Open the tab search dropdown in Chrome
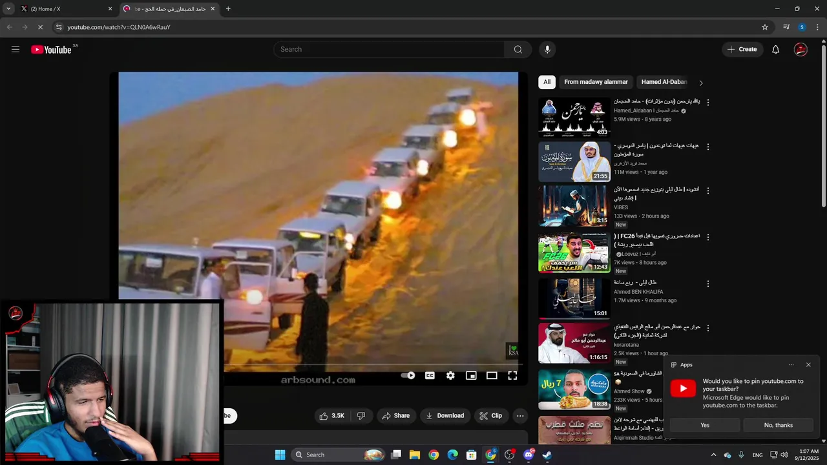 click(8, 9)
